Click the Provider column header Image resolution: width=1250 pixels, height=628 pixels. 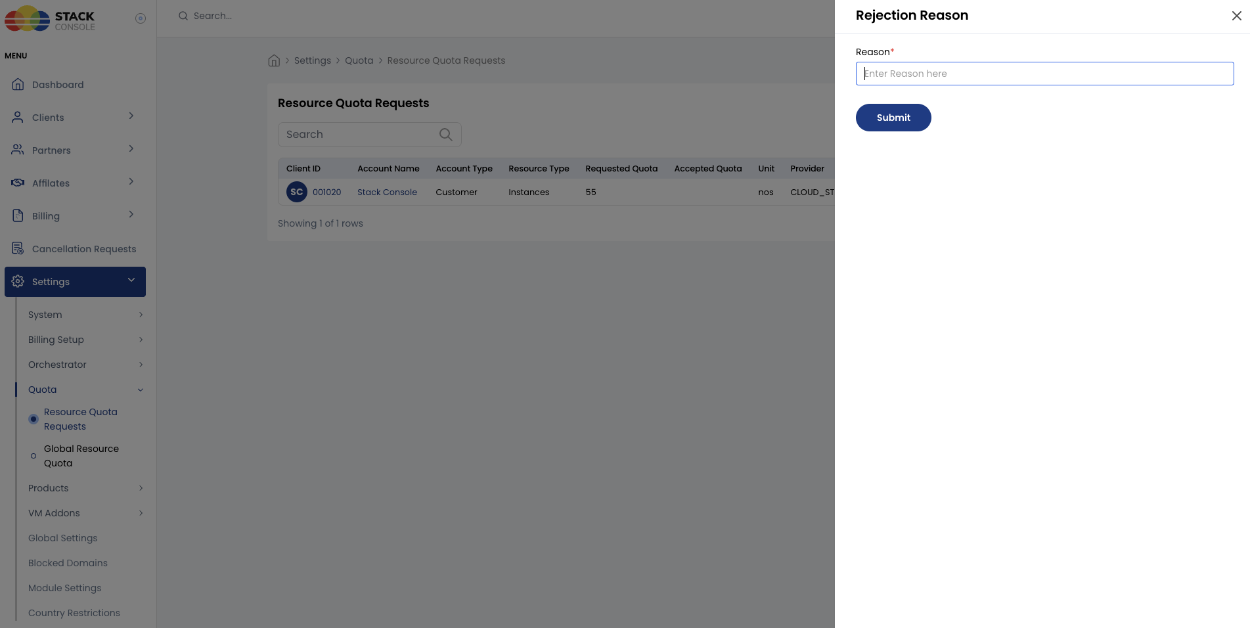(x=807, y=168)
